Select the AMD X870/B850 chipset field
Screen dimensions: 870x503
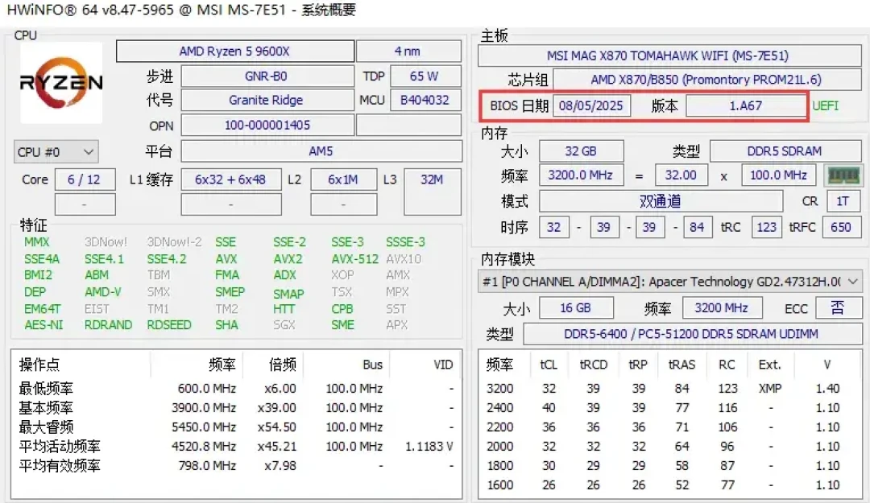click(x=707, y=80)
